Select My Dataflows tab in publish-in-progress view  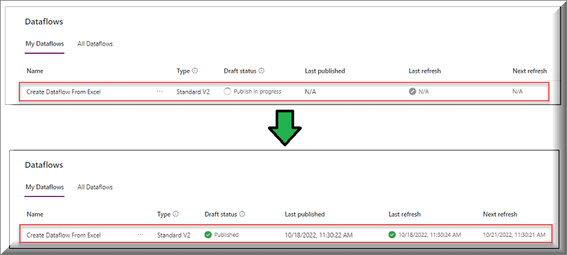pyautogui.click(x=45, y=44)
